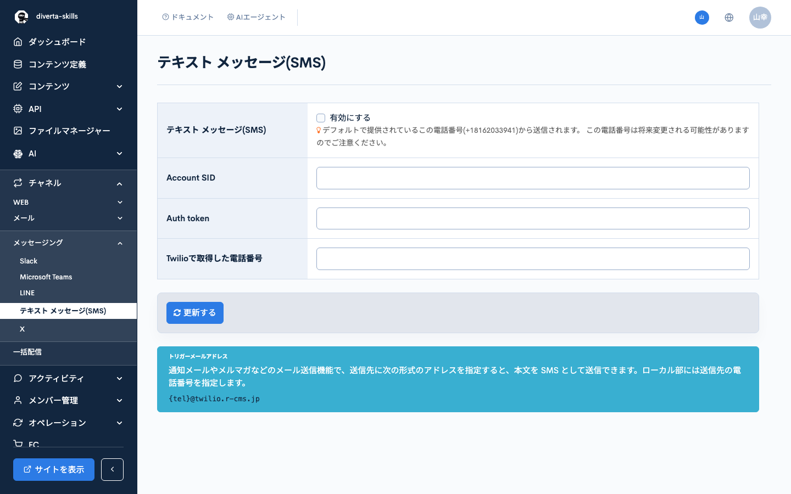The image size is (791, 494).
Task: Click the ファイルマネージャー image icon
Action: pyautogui.click(x=18, y=131)
